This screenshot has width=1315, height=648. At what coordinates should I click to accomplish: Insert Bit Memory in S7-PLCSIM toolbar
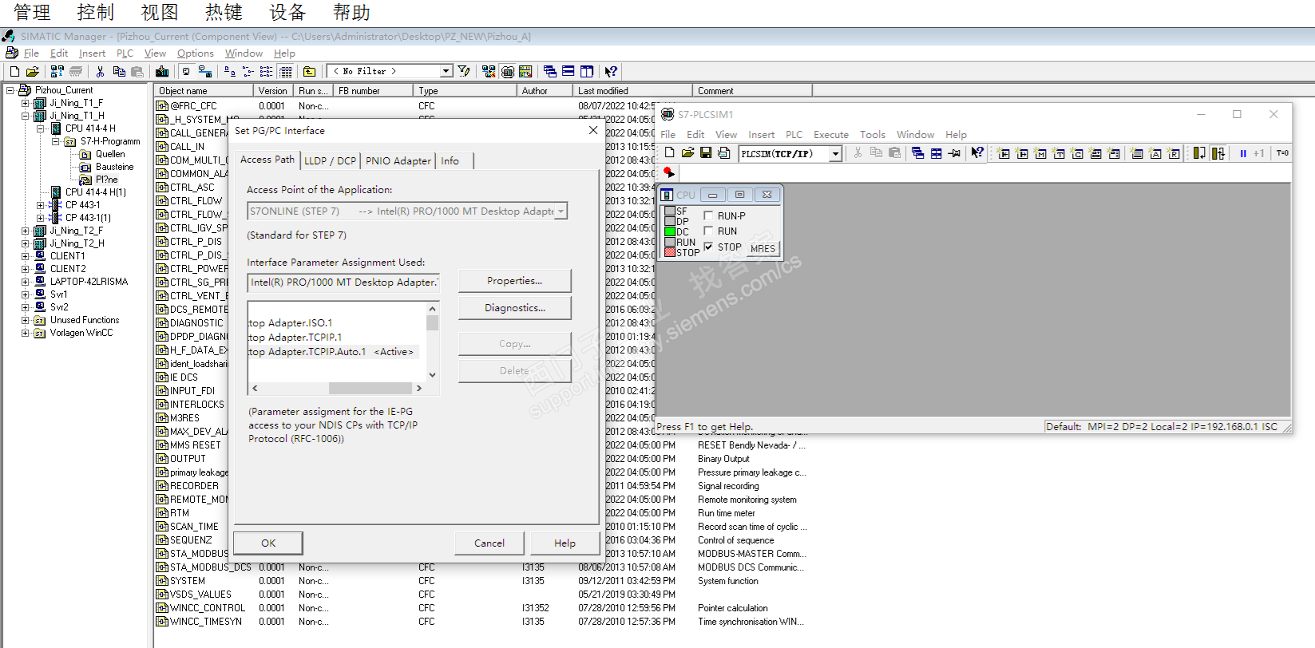point(1041,153)
